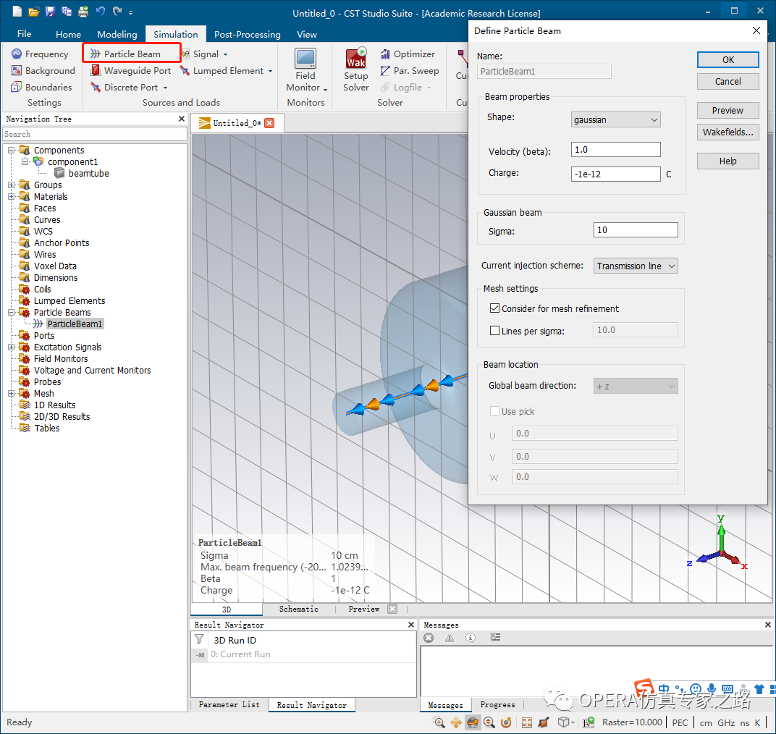This screenshot has width=776, height=734.
Task: Click the Save All icon in the title bar
Action: 67,12
